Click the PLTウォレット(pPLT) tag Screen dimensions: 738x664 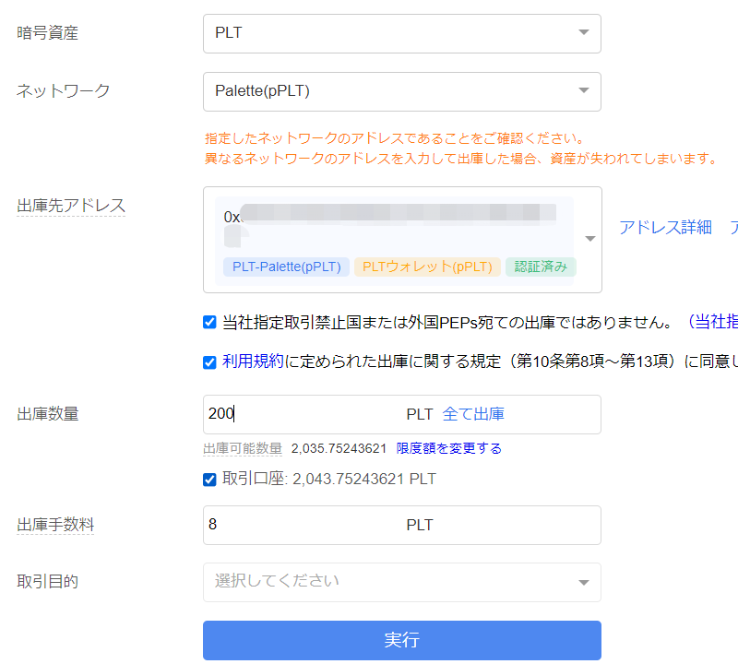click(x=427, y=267)
